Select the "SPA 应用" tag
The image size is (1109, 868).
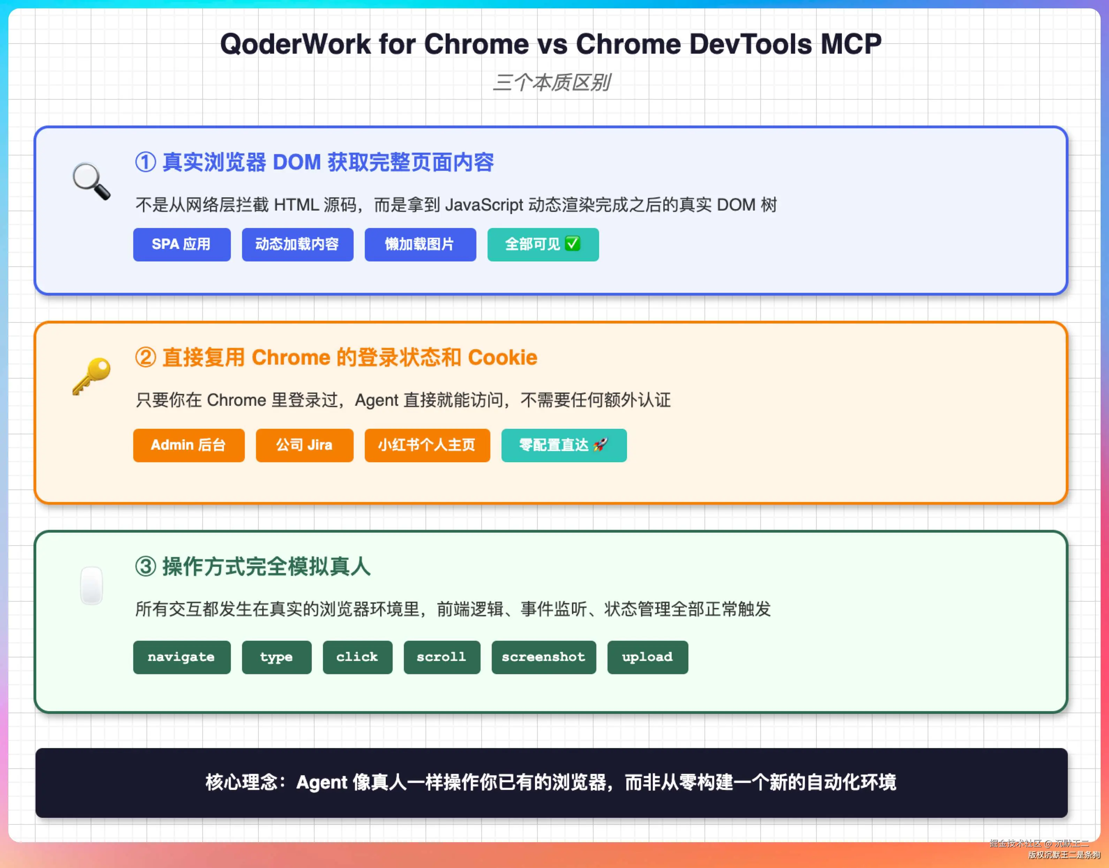[x=182, y=244]
